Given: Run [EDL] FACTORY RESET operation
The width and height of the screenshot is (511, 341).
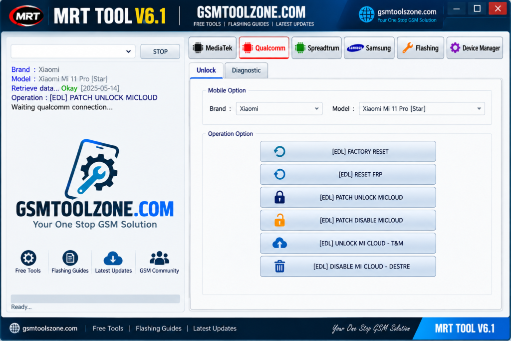Looking at the screenshot, I should pyautogui.click(x=348, y=151).
